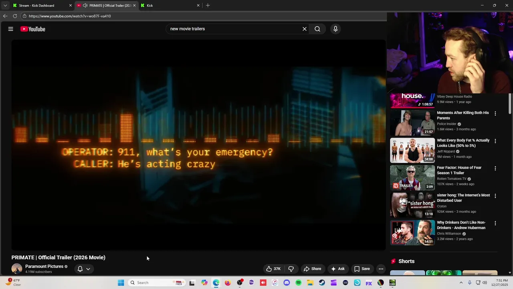Open the YouTube guide hamburger menu
The height and width of the screenshot is (289, 513).
(x=11, y=29)
